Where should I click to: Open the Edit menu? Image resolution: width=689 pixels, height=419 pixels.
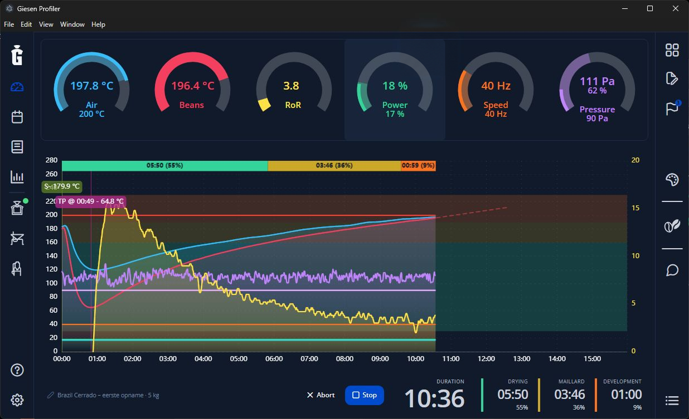pos(26,24)
